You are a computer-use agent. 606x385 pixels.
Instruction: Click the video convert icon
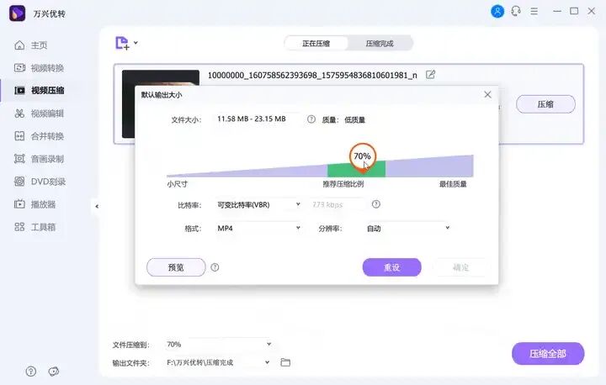point(19,68)
